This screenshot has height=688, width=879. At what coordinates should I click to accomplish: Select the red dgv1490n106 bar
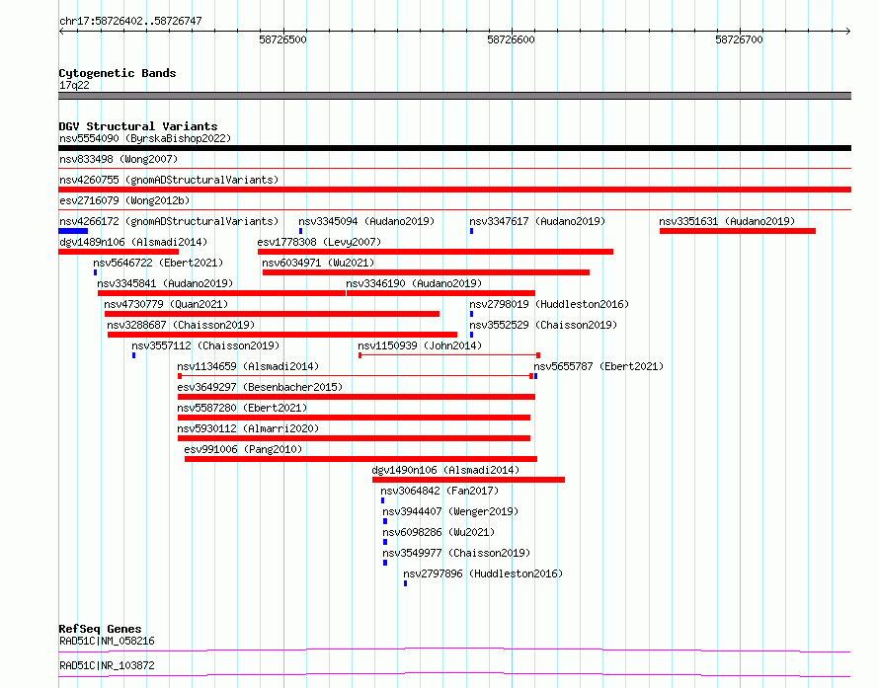[x=469, y=480]
